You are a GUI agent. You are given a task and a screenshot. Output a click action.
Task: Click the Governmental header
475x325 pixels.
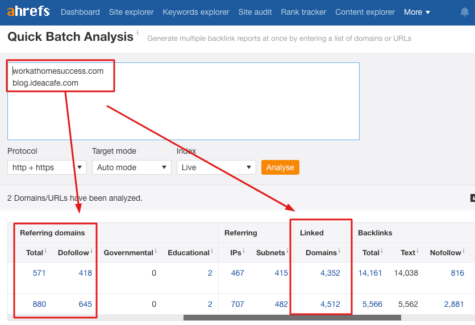[128, 253]
